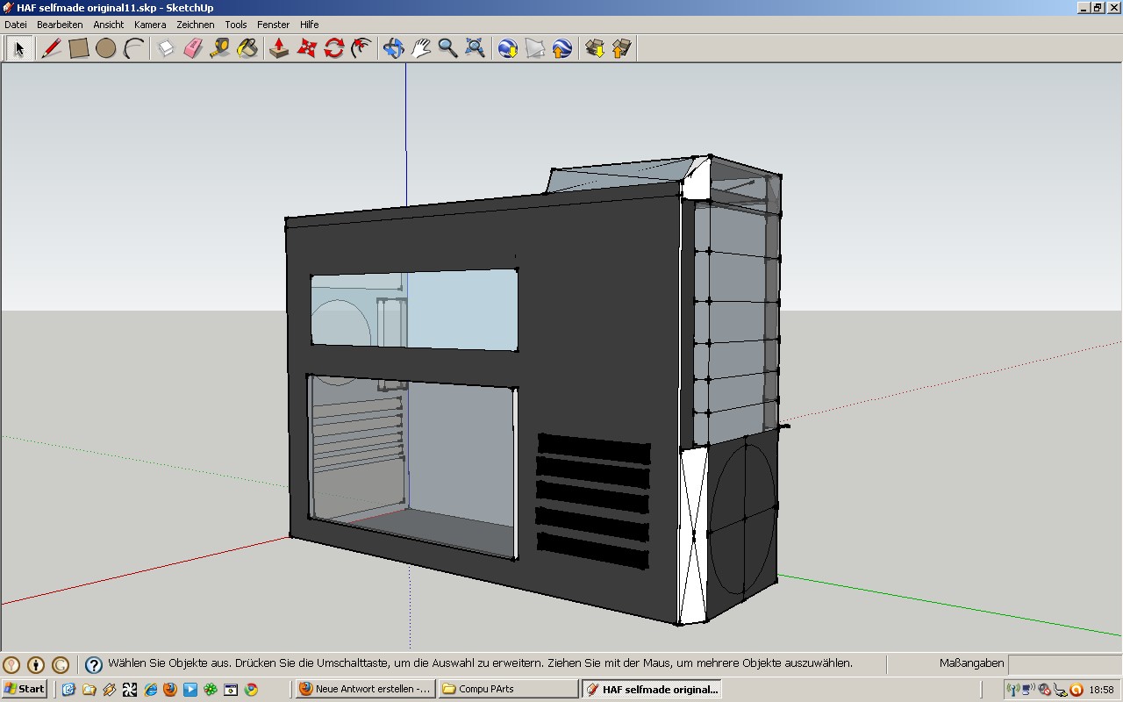Open the Fenster menu
The height and width of the screenshot is (702, 1123).
click(x=273, y=25)
